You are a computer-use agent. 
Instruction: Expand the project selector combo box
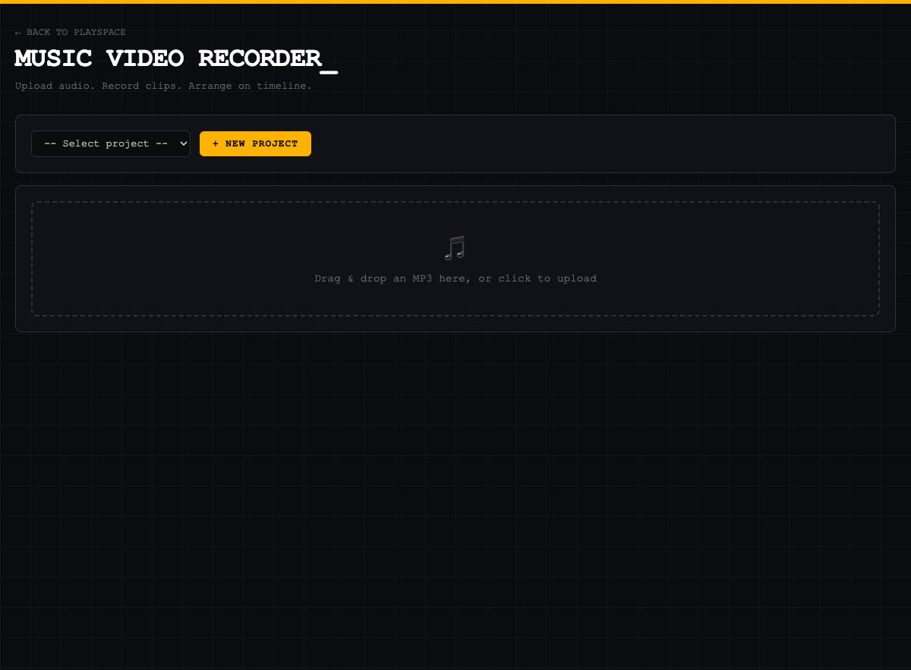coord(110,143)
